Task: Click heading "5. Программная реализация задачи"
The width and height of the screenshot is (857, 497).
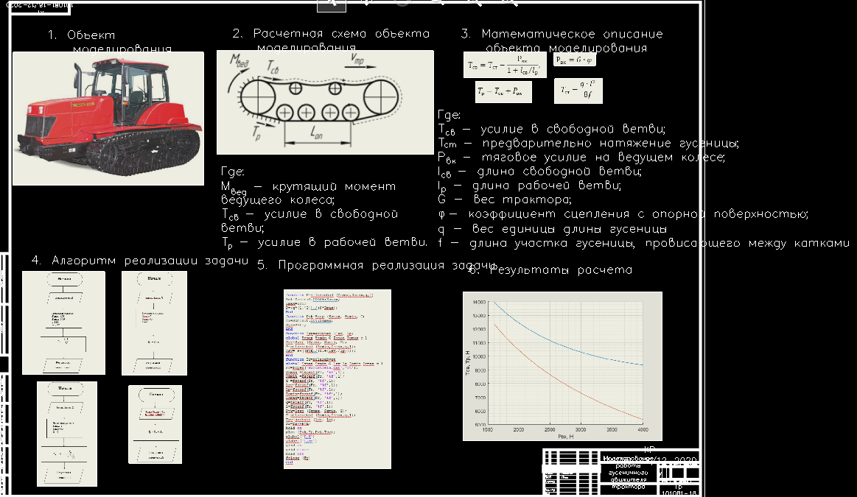Action: coord(377,265)
